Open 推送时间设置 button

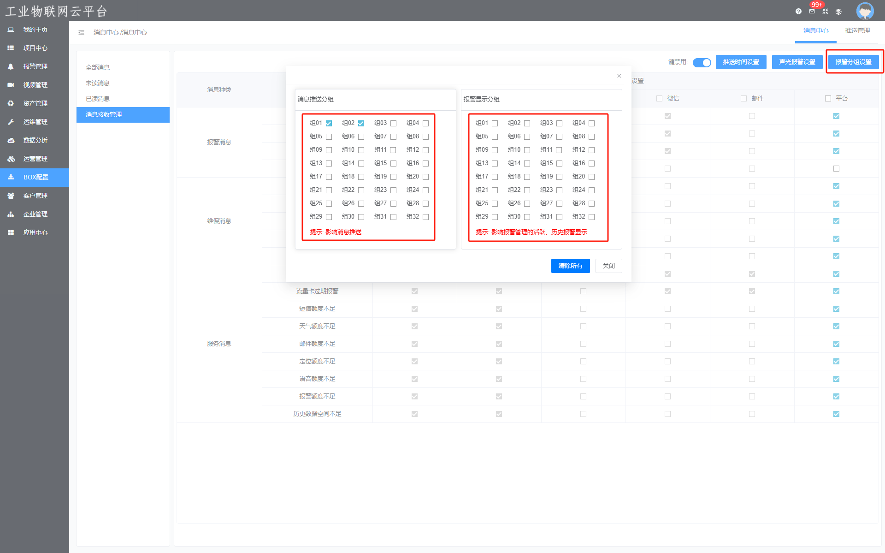741,62
